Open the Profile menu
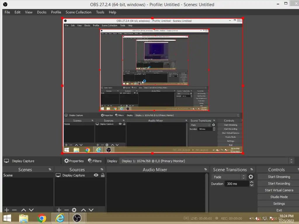 click(56, 12)
